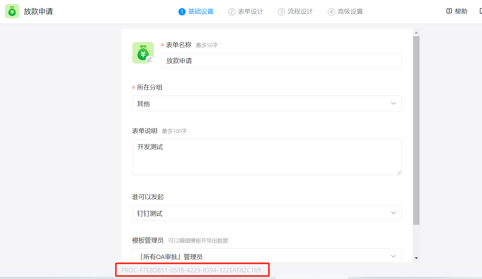
Task: Expand chevron of 所在分组 dropdown
Action: [393, 103]
